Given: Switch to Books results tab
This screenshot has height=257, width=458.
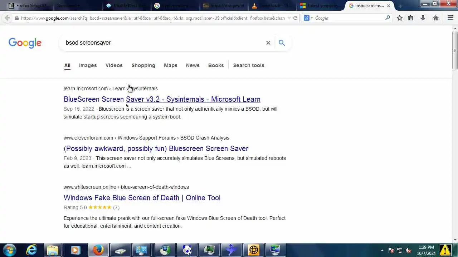Looking at the screenshot, I should 216,65.
